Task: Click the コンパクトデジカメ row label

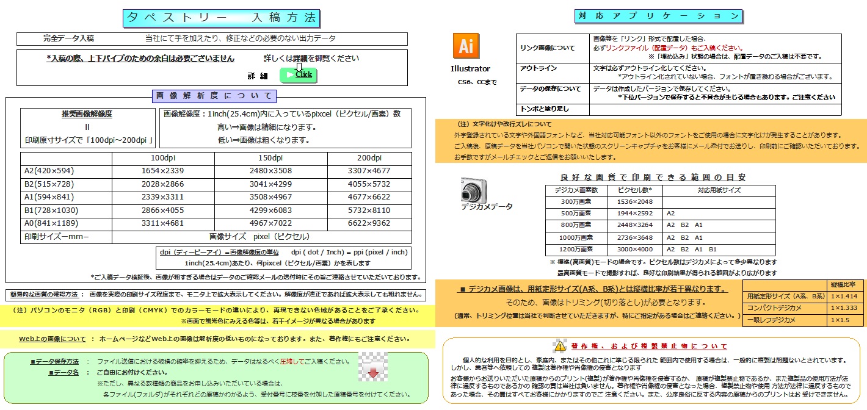Action: point(785,308)
